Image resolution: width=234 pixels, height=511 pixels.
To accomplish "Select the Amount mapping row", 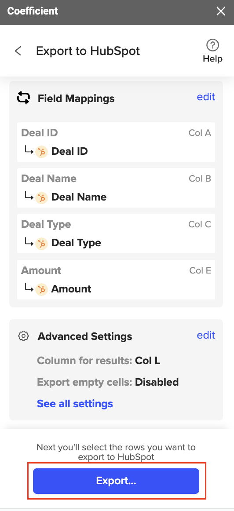I will [x=116, y=280].
